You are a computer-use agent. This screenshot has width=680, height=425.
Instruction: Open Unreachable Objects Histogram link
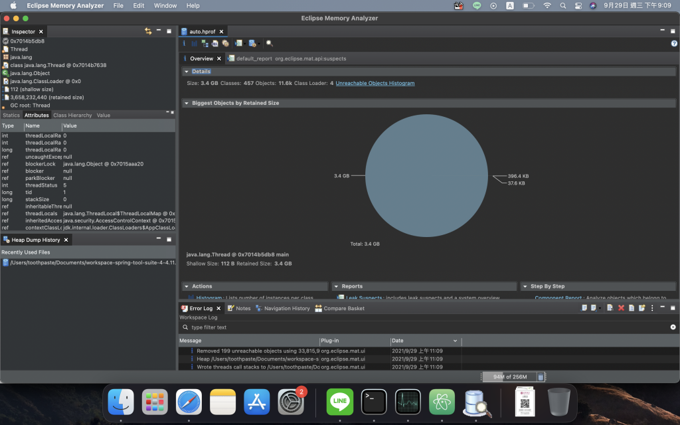pos(375,83)
